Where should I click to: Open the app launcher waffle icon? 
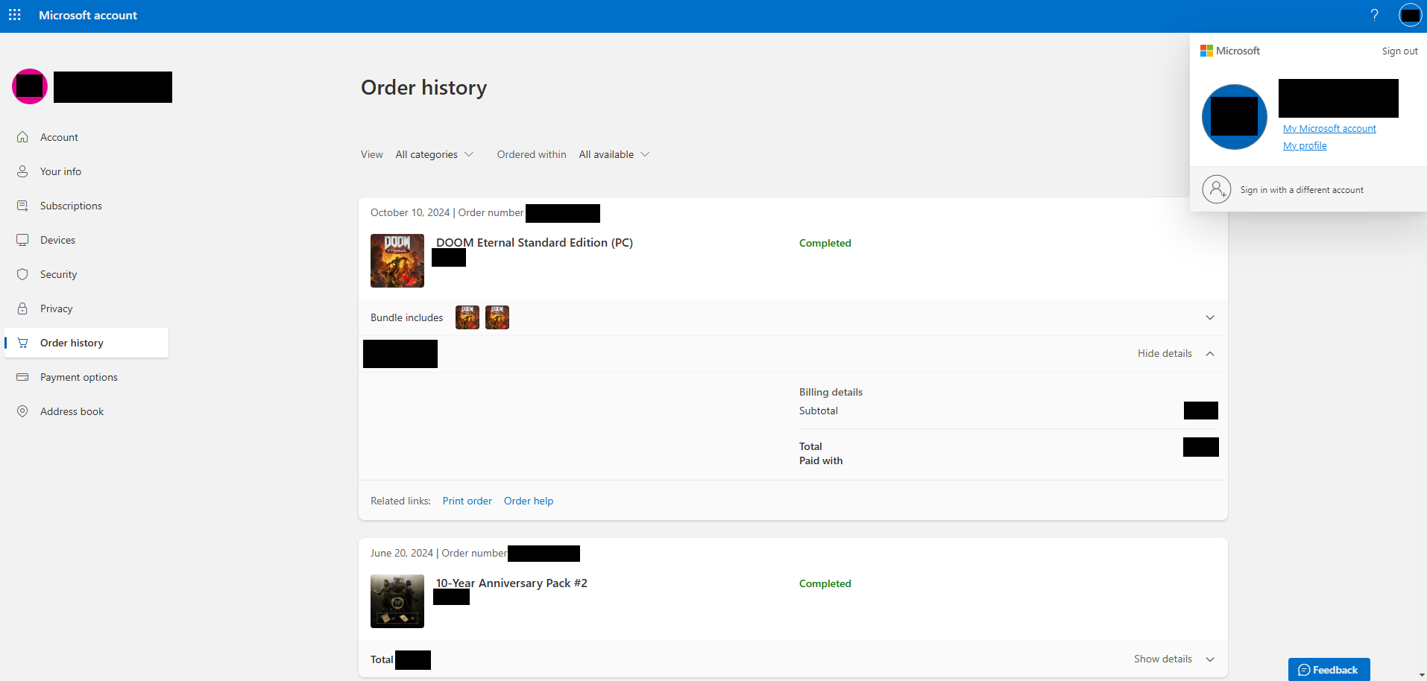click(x=15, y=15)
